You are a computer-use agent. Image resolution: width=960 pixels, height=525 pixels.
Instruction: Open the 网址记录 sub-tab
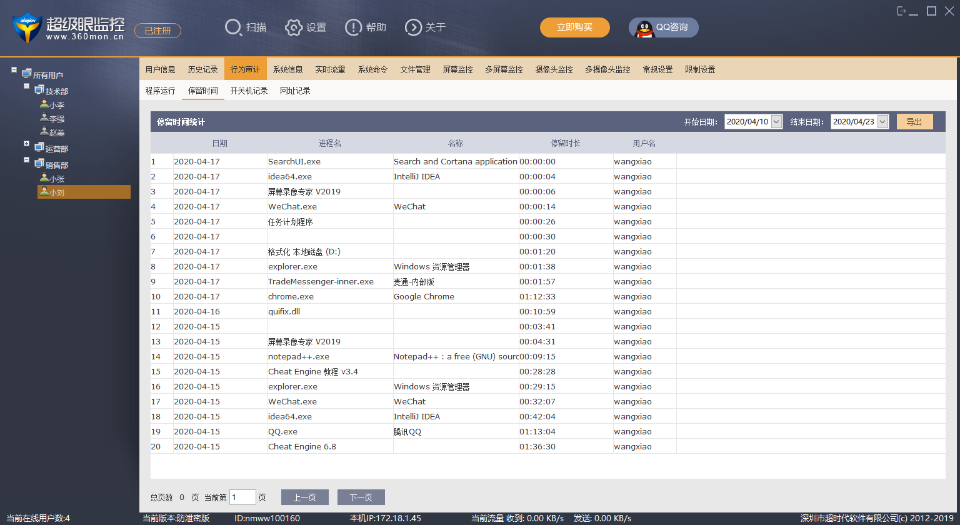(x=295, y=91)
